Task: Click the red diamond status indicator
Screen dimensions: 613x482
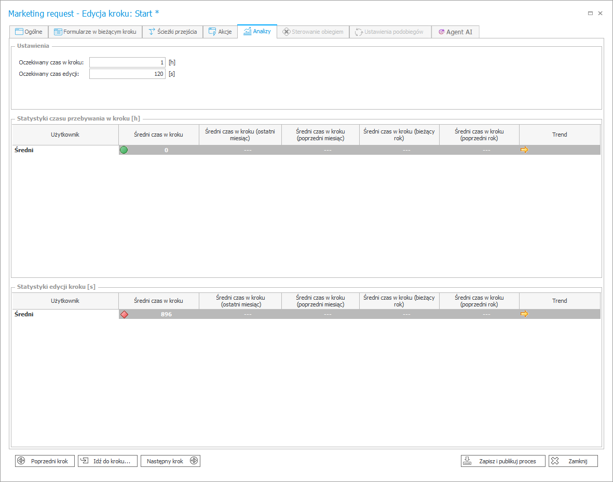Action: coord(124,314)
